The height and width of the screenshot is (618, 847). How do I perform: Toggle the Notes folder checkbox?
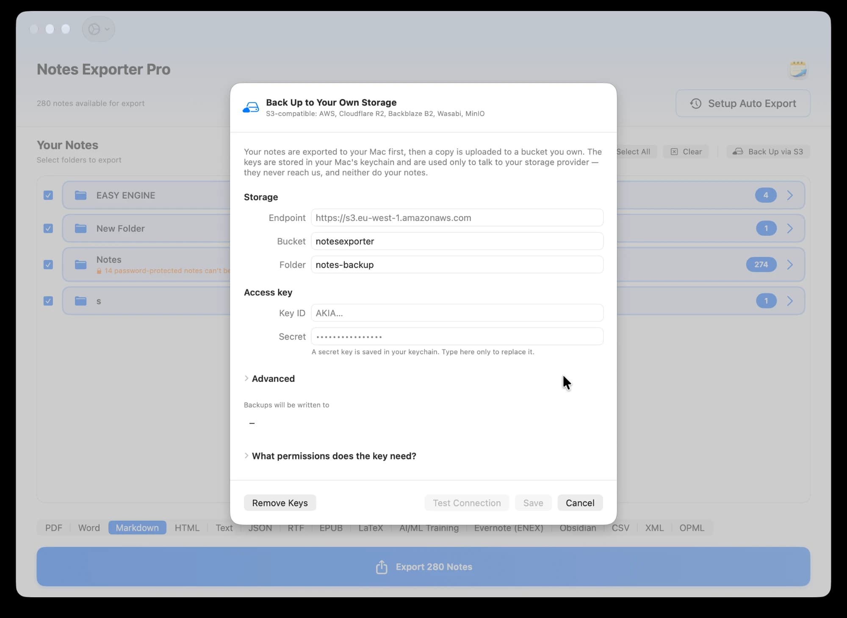click(48, 265)
